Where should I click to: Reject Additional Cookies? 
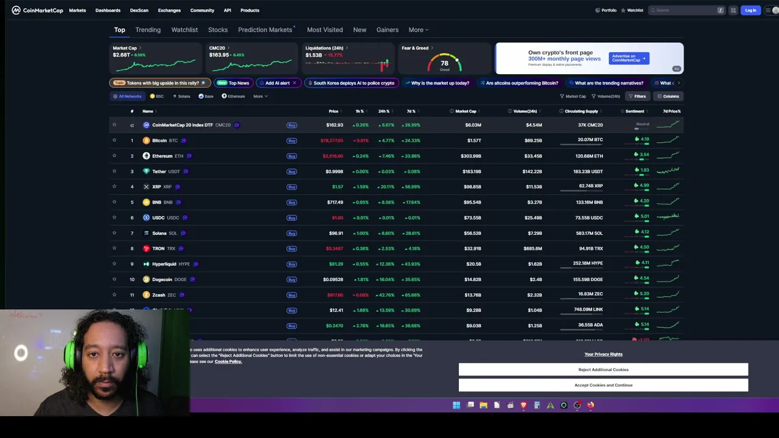point(603,369)
